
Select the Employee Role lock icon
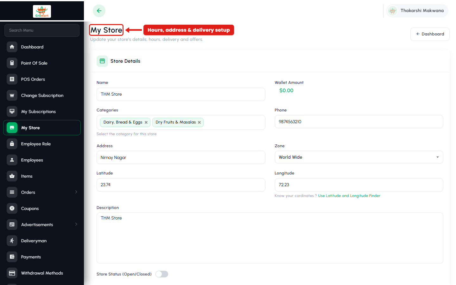tap(12, 144)
